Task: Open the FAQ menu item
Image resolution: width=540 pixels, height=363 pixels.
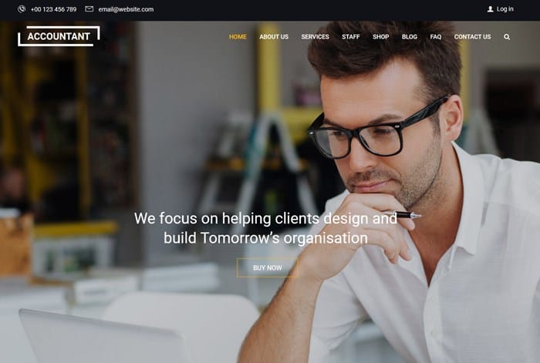Action: click(x=435, y=37)
